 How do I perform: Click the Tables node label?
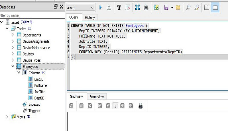pyautogui.click(x=21, y=29)
